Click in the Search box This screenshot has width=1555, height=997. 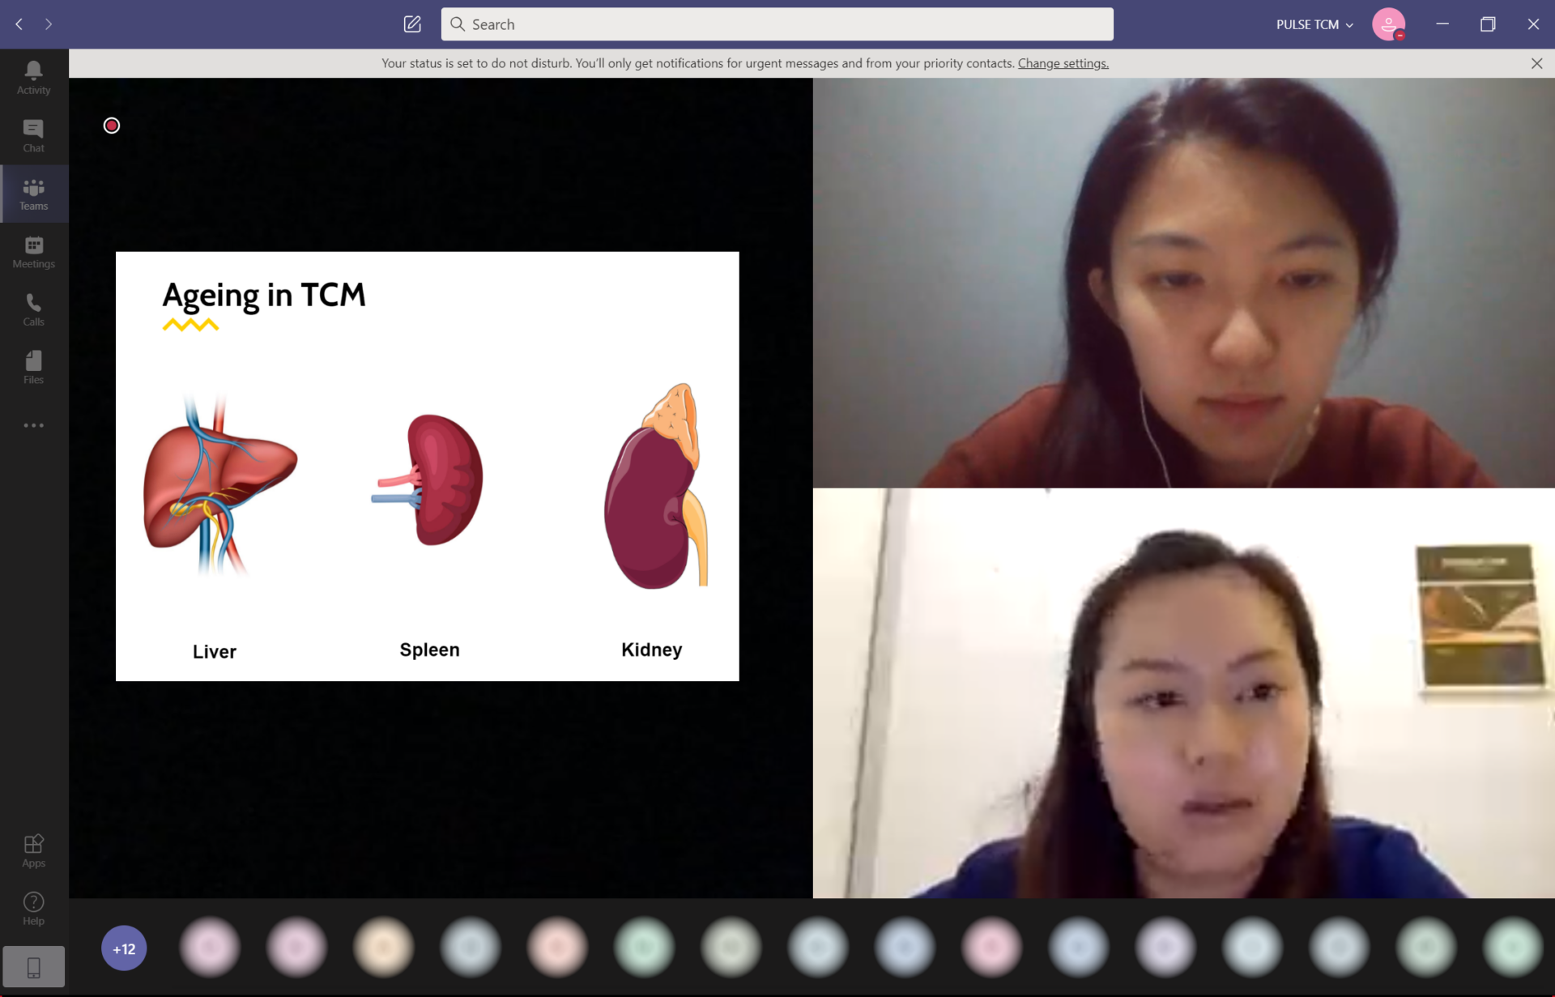coord(777,24)
